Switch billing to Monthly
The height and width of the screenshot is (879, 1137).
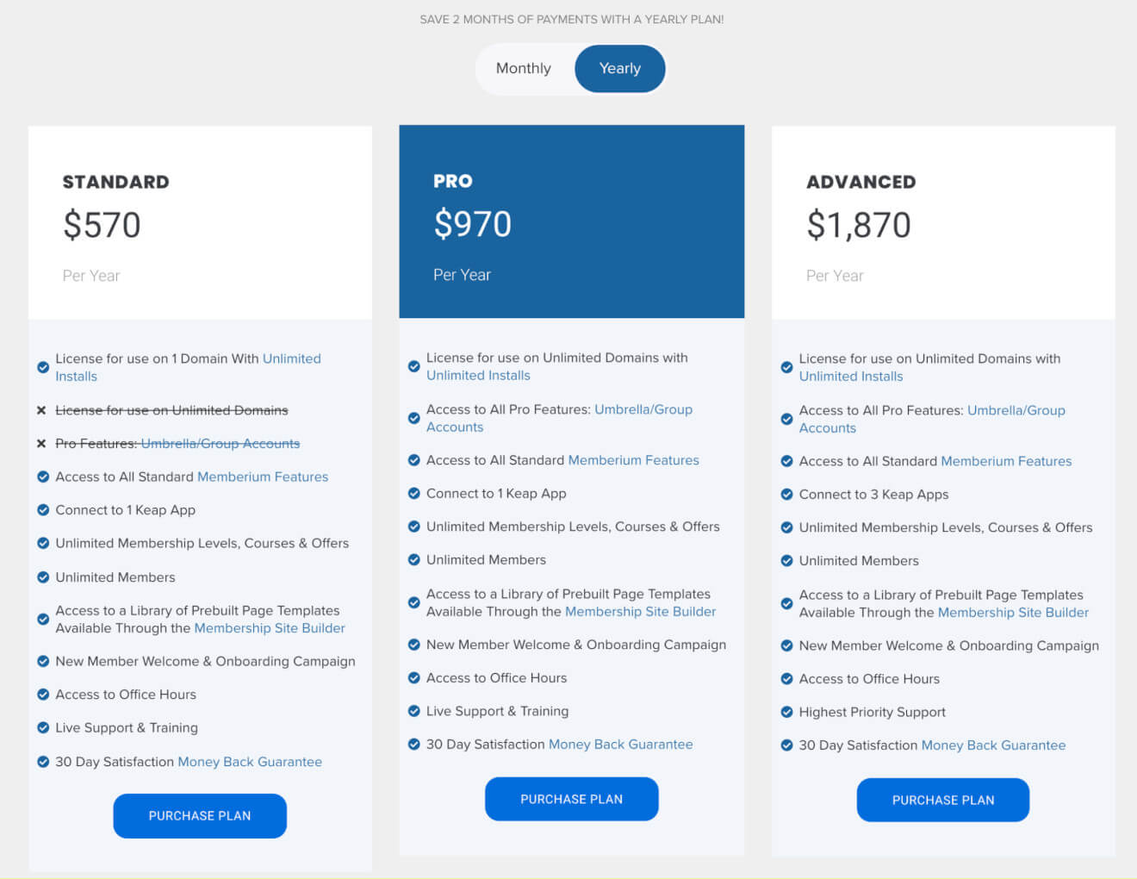point(524,68)
